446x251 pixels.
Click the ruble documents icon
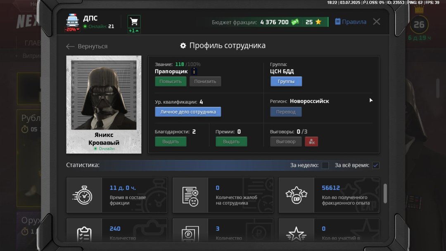pyautogui.click(x=190, y=234)
